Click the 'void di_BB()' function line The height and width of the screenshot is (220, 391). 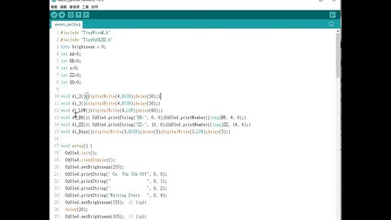[153, 117]
